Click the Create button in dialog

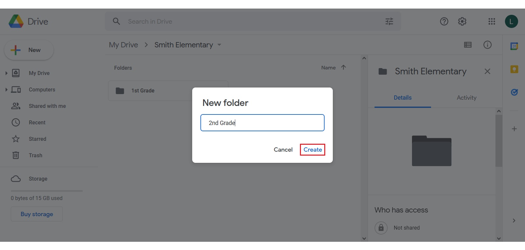pos(312,150)
